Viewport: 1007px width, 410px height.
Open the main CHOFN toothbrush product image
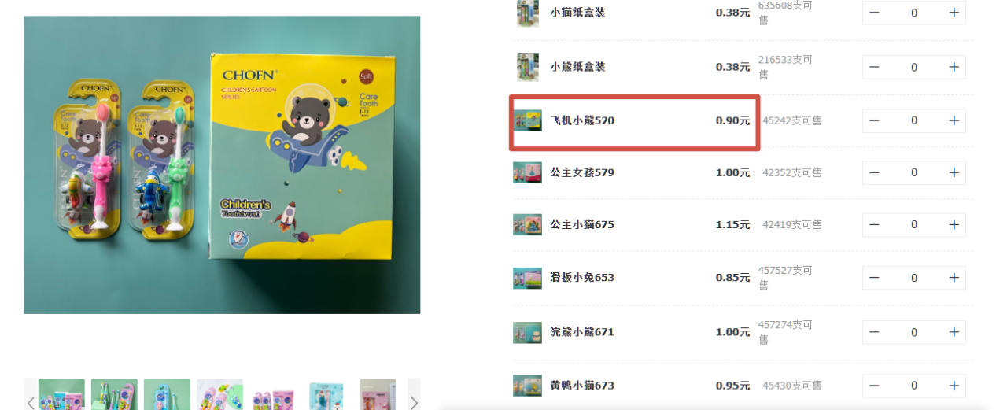click(x=222, y=165)
